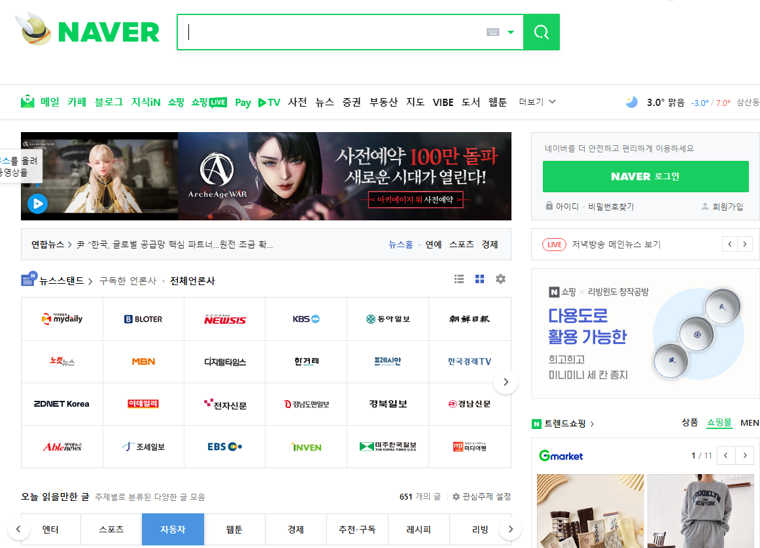Screen dimensions: 760x548
Task: Open the 스포츠 news link beside 연예
Action: tap(462, 245)
